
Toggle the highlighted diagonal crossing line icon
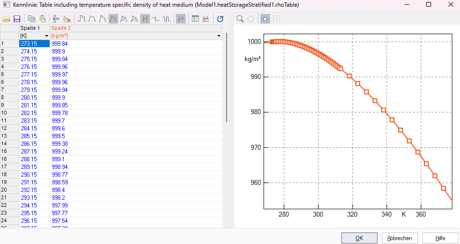(x=181, y=19)
